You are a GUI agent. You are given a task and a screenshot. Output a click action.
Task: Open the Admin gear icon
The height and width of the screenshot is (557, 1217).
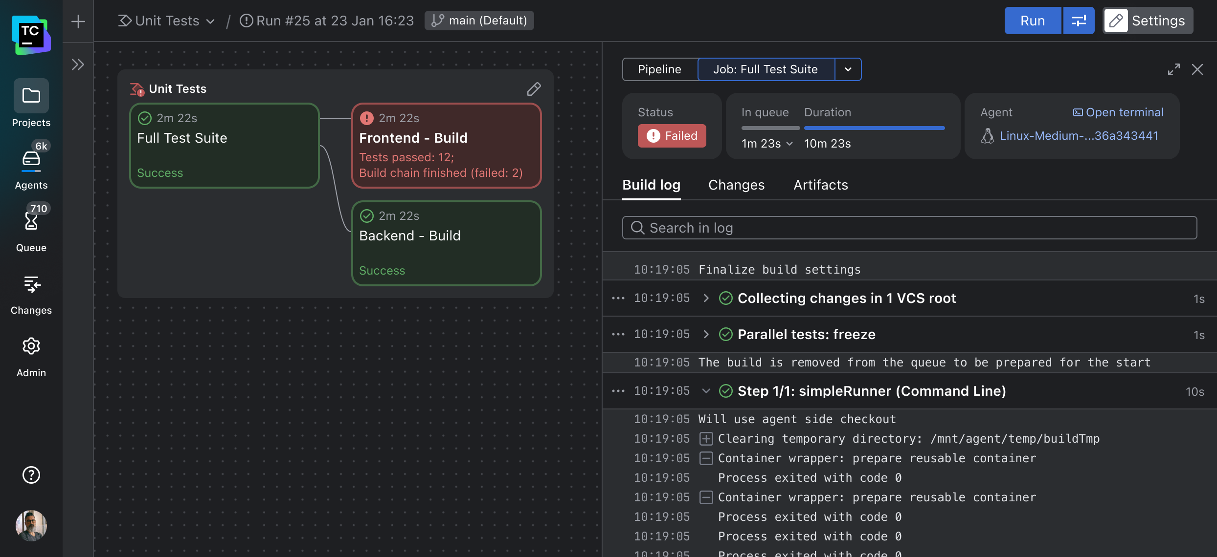click(31, 346)
